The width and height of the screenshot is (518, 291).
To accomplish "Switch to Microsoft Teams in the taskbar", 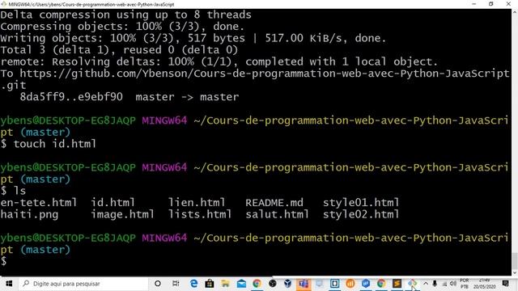I will point(304,284).
